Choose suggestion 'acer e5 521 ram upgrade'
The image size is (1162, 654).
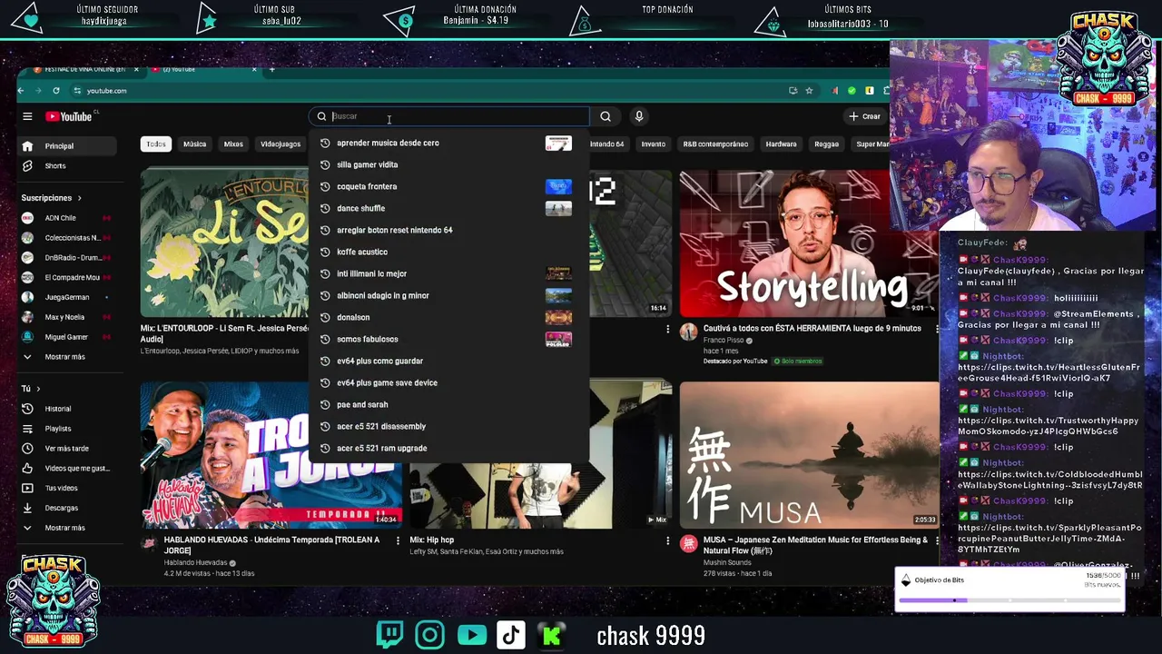pyautogui.click(x=448, y=448)
